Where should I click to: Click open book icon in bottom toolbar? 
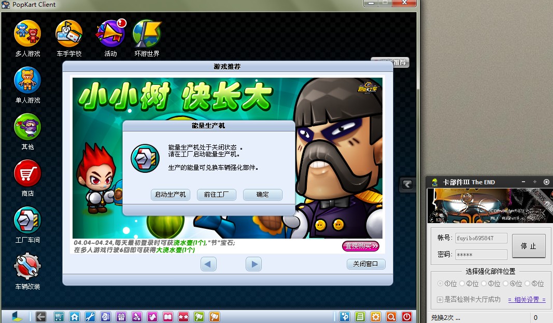click(168, 317)
